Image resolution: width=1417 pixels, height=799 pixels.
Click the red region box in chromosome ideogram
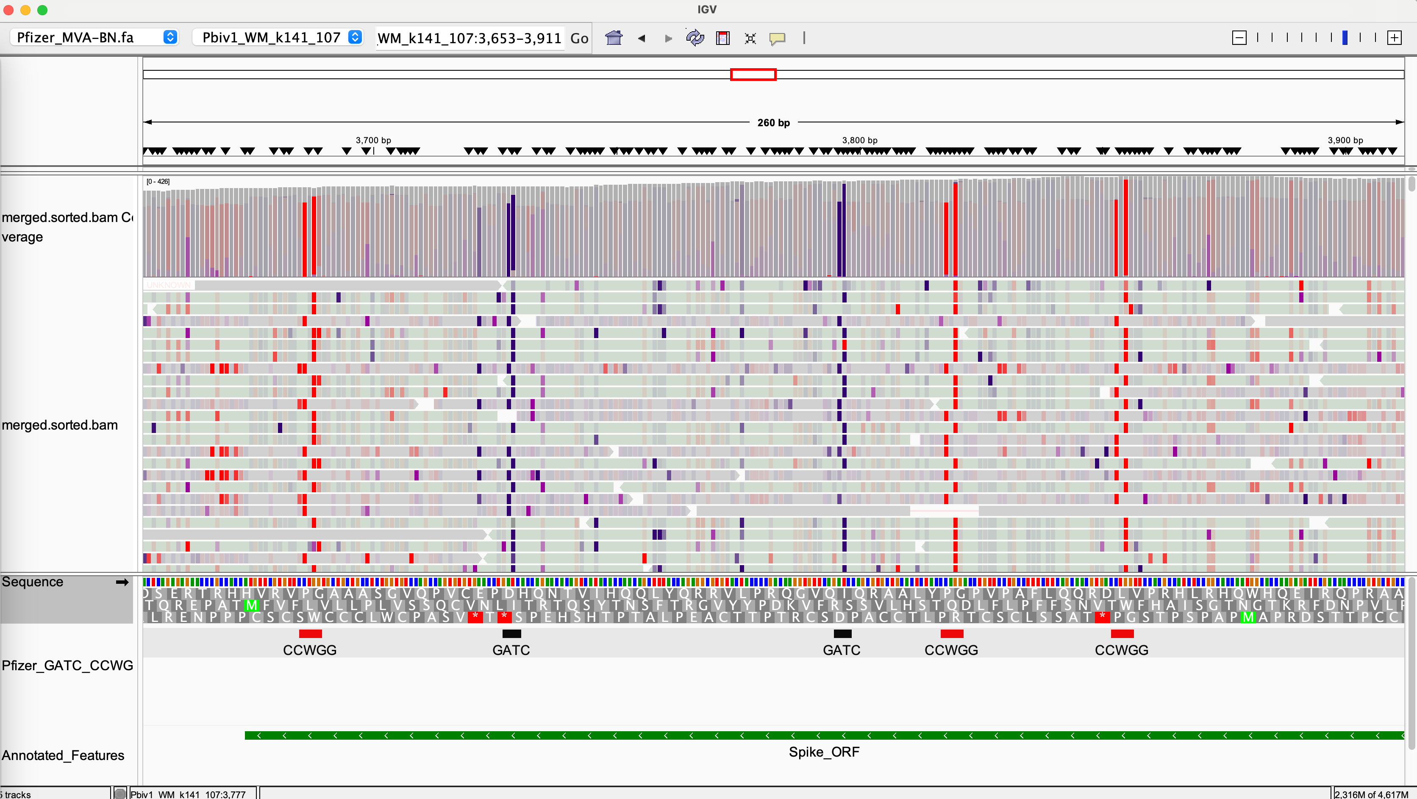(x=753, y=74)
